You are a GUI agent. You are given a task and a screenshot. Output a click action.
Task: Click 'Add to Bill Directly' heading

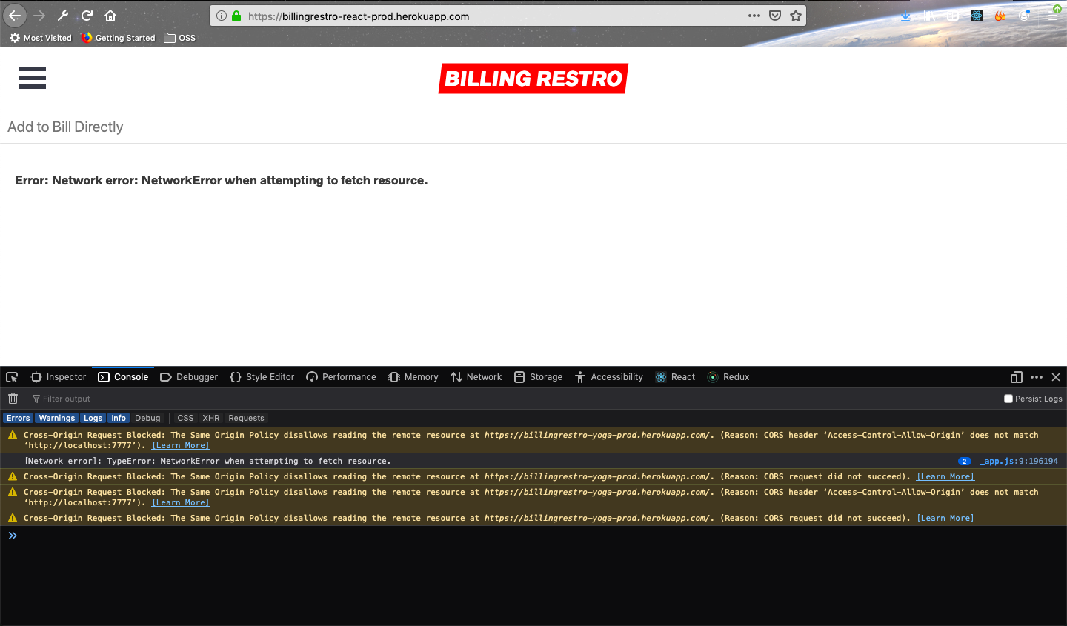point(65,127)
